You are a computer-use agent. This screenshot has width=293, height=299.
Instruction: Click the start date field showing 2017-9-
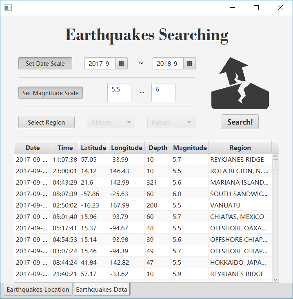(100, 63)
